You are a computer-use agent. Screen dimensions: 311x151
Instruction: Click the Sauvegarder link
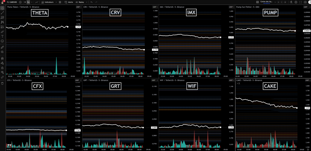click(x=267, y=3)
